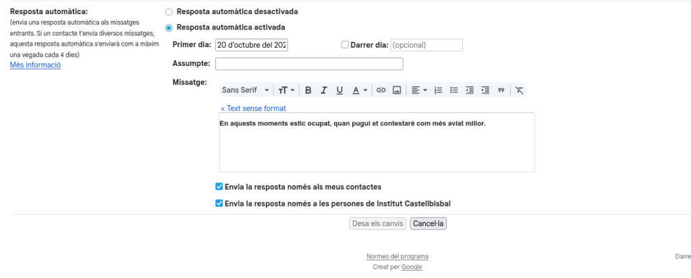
Task: Expand the text alignment dropdown
Action: click(x=420, y=90)
